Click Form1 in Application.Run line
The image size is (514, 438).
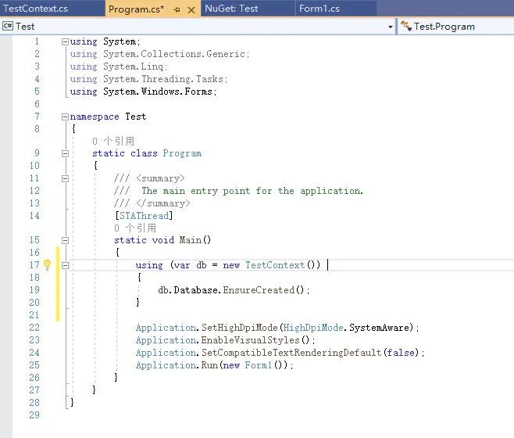click(259, 364)
